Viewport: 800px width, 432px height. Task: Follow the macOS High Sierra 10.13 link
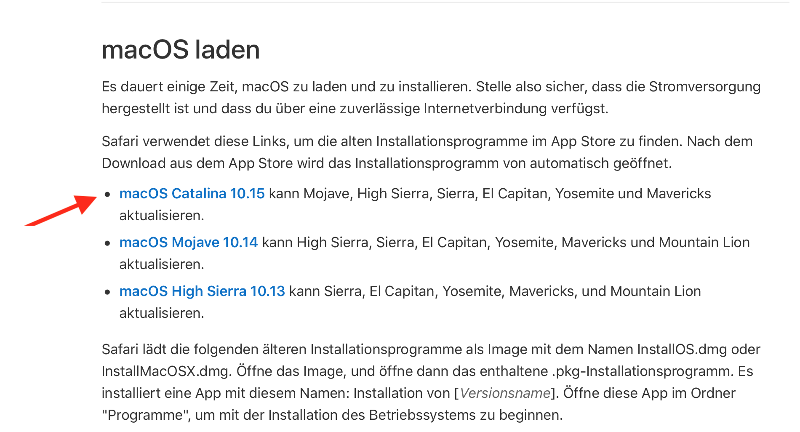(202, 291)
